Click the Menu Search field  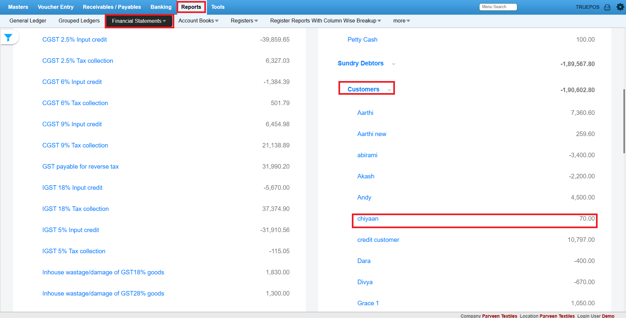498,7
